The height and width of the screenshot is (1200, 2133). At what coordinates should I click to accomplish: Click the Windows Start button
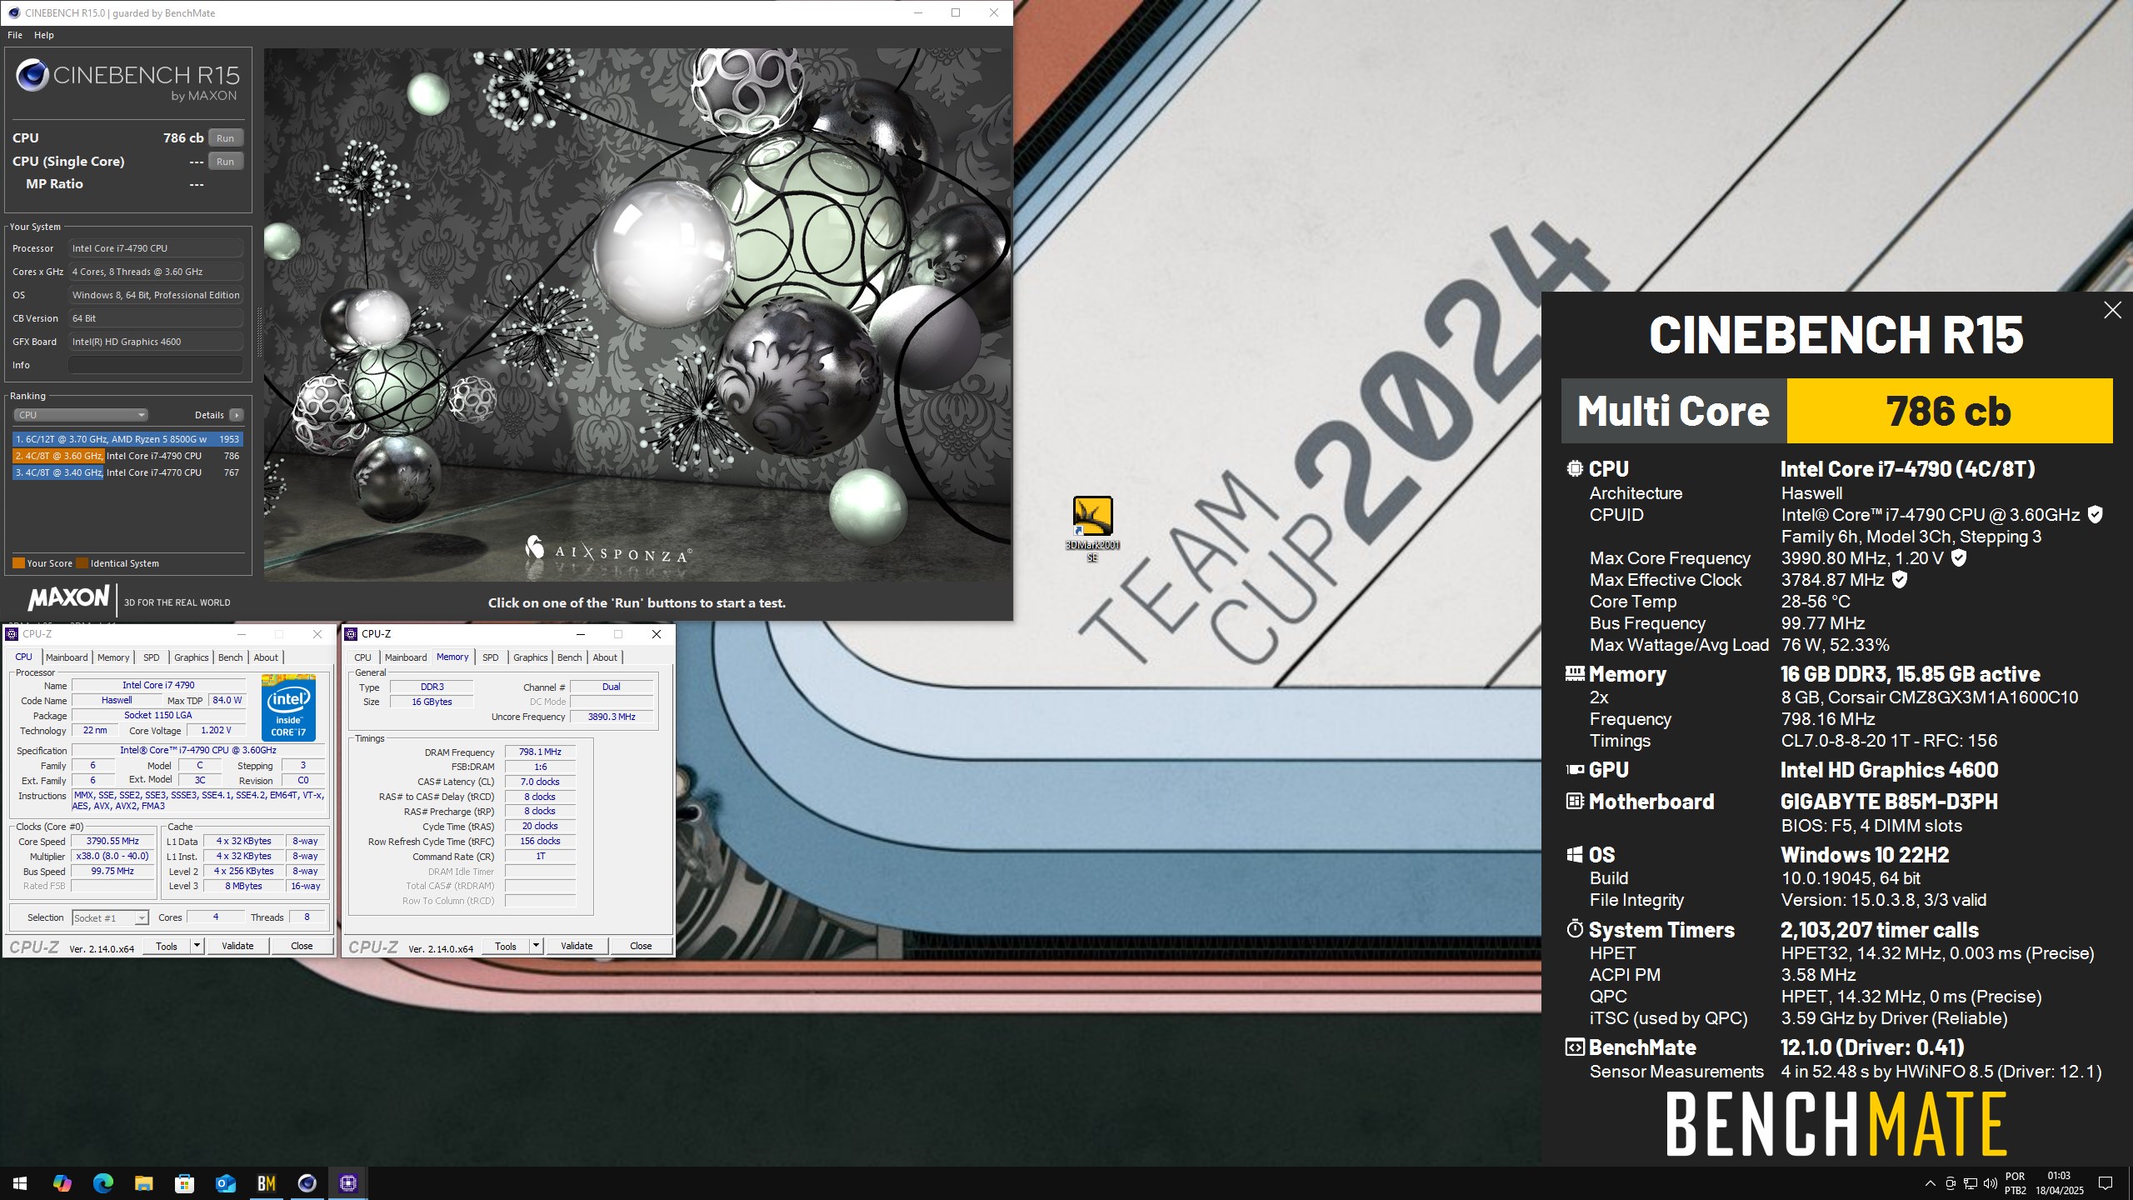20,1182
